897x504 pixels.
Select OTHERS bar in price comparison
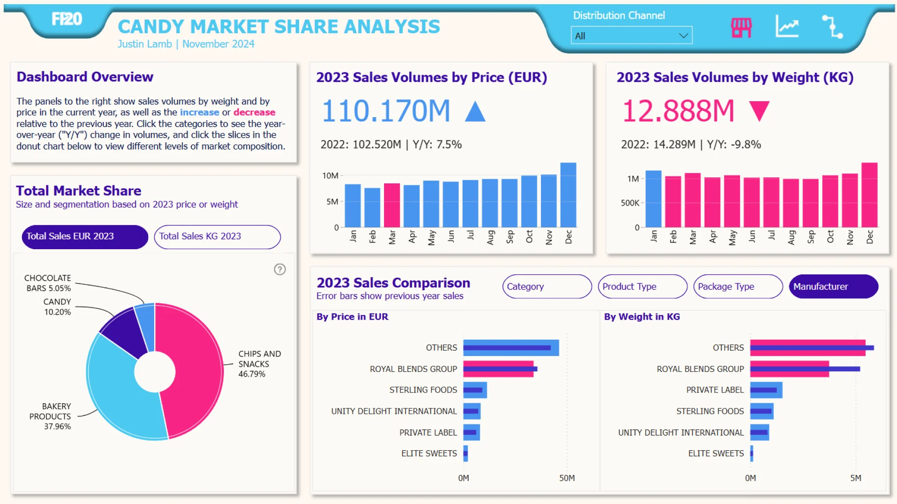[511, 348]
